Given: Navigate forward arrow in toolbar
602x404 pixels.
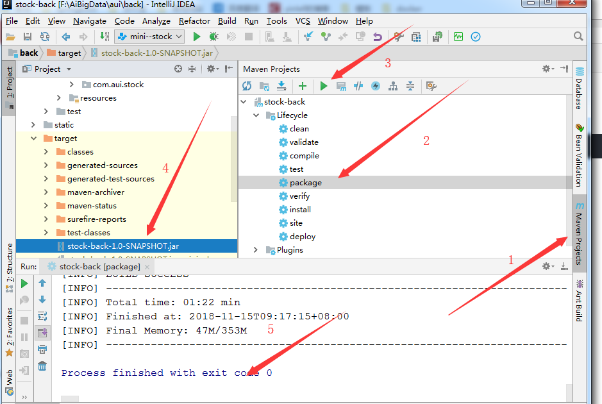Looking at the screenshot, I should coord(83,37).
